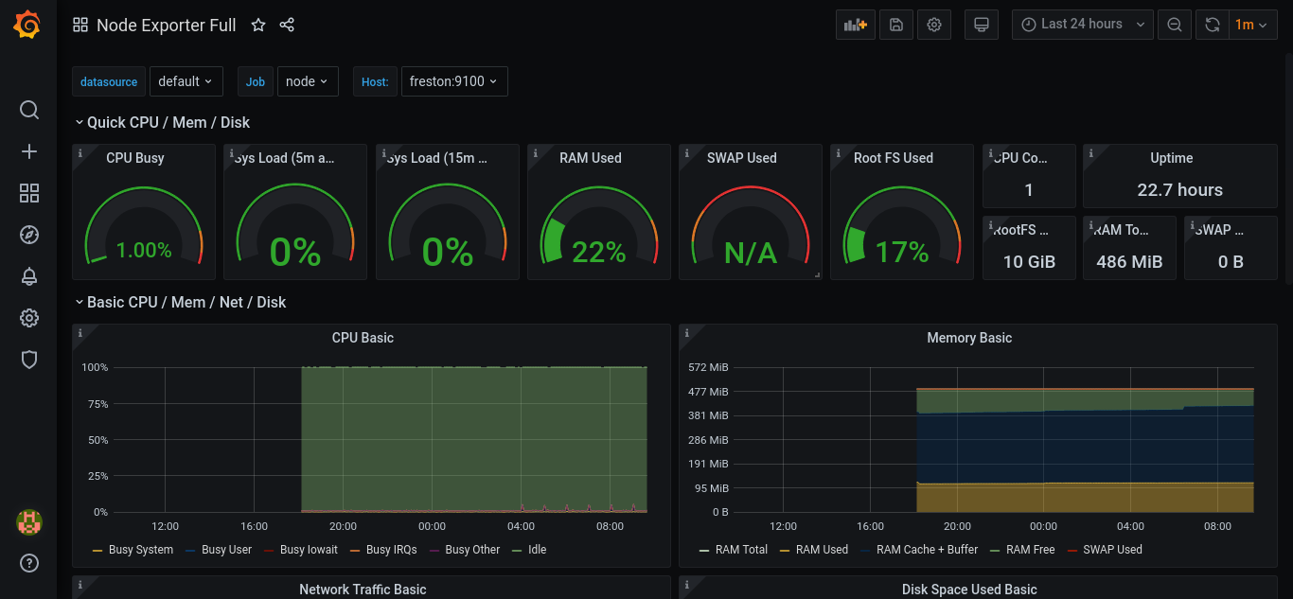Open the 1m refresh interval dropdown
1293x599 pixels.
(1252, 25)
